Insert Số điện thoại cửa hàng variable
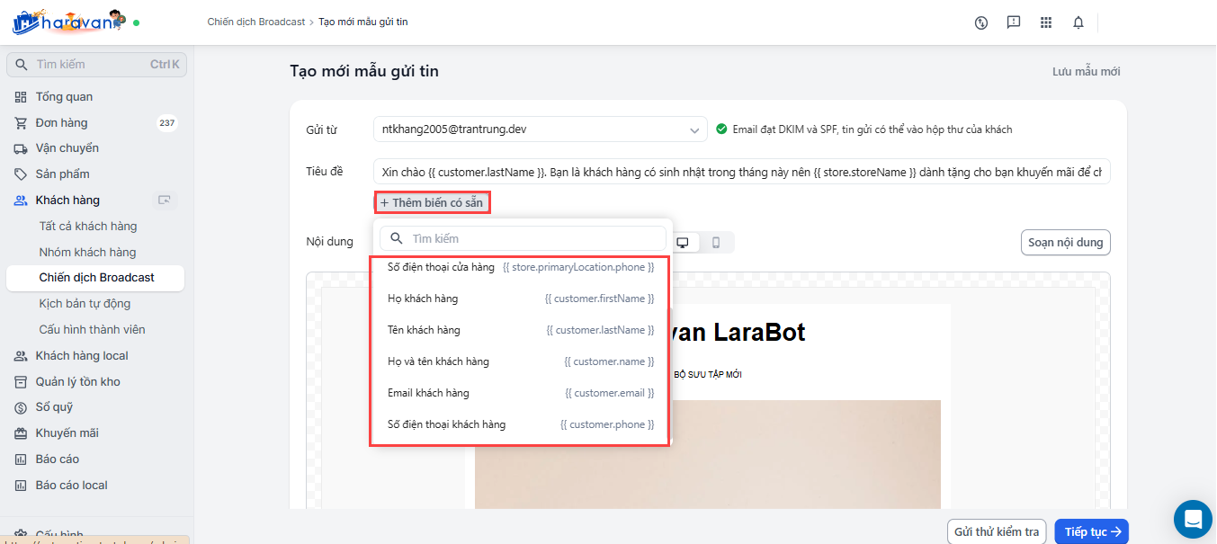 coord(521,268)
